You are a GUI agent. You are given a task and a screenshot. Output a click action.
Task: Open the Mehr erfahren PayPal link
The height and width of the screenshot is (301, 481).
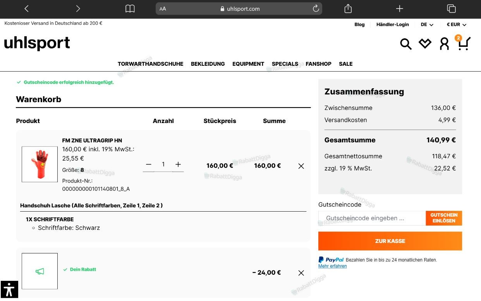[x=332, y=266]
